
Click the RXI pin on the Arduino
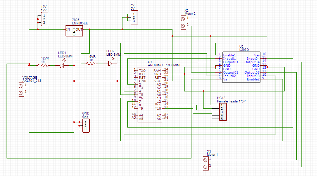tap(142, 74)
